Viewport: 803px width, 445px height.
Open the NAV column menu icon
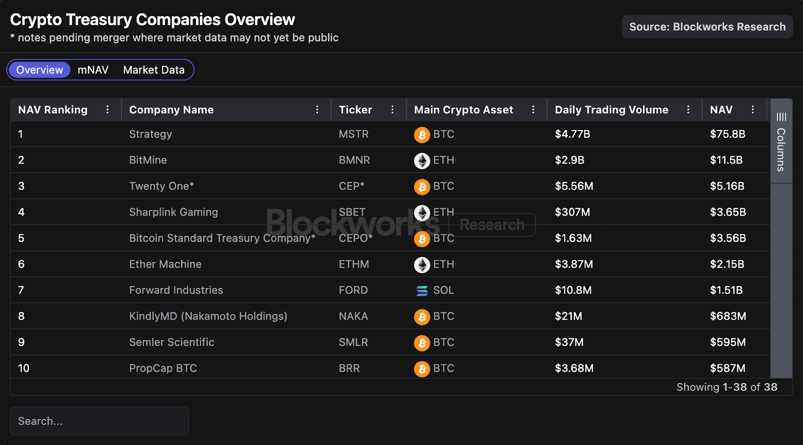(753, 109)
